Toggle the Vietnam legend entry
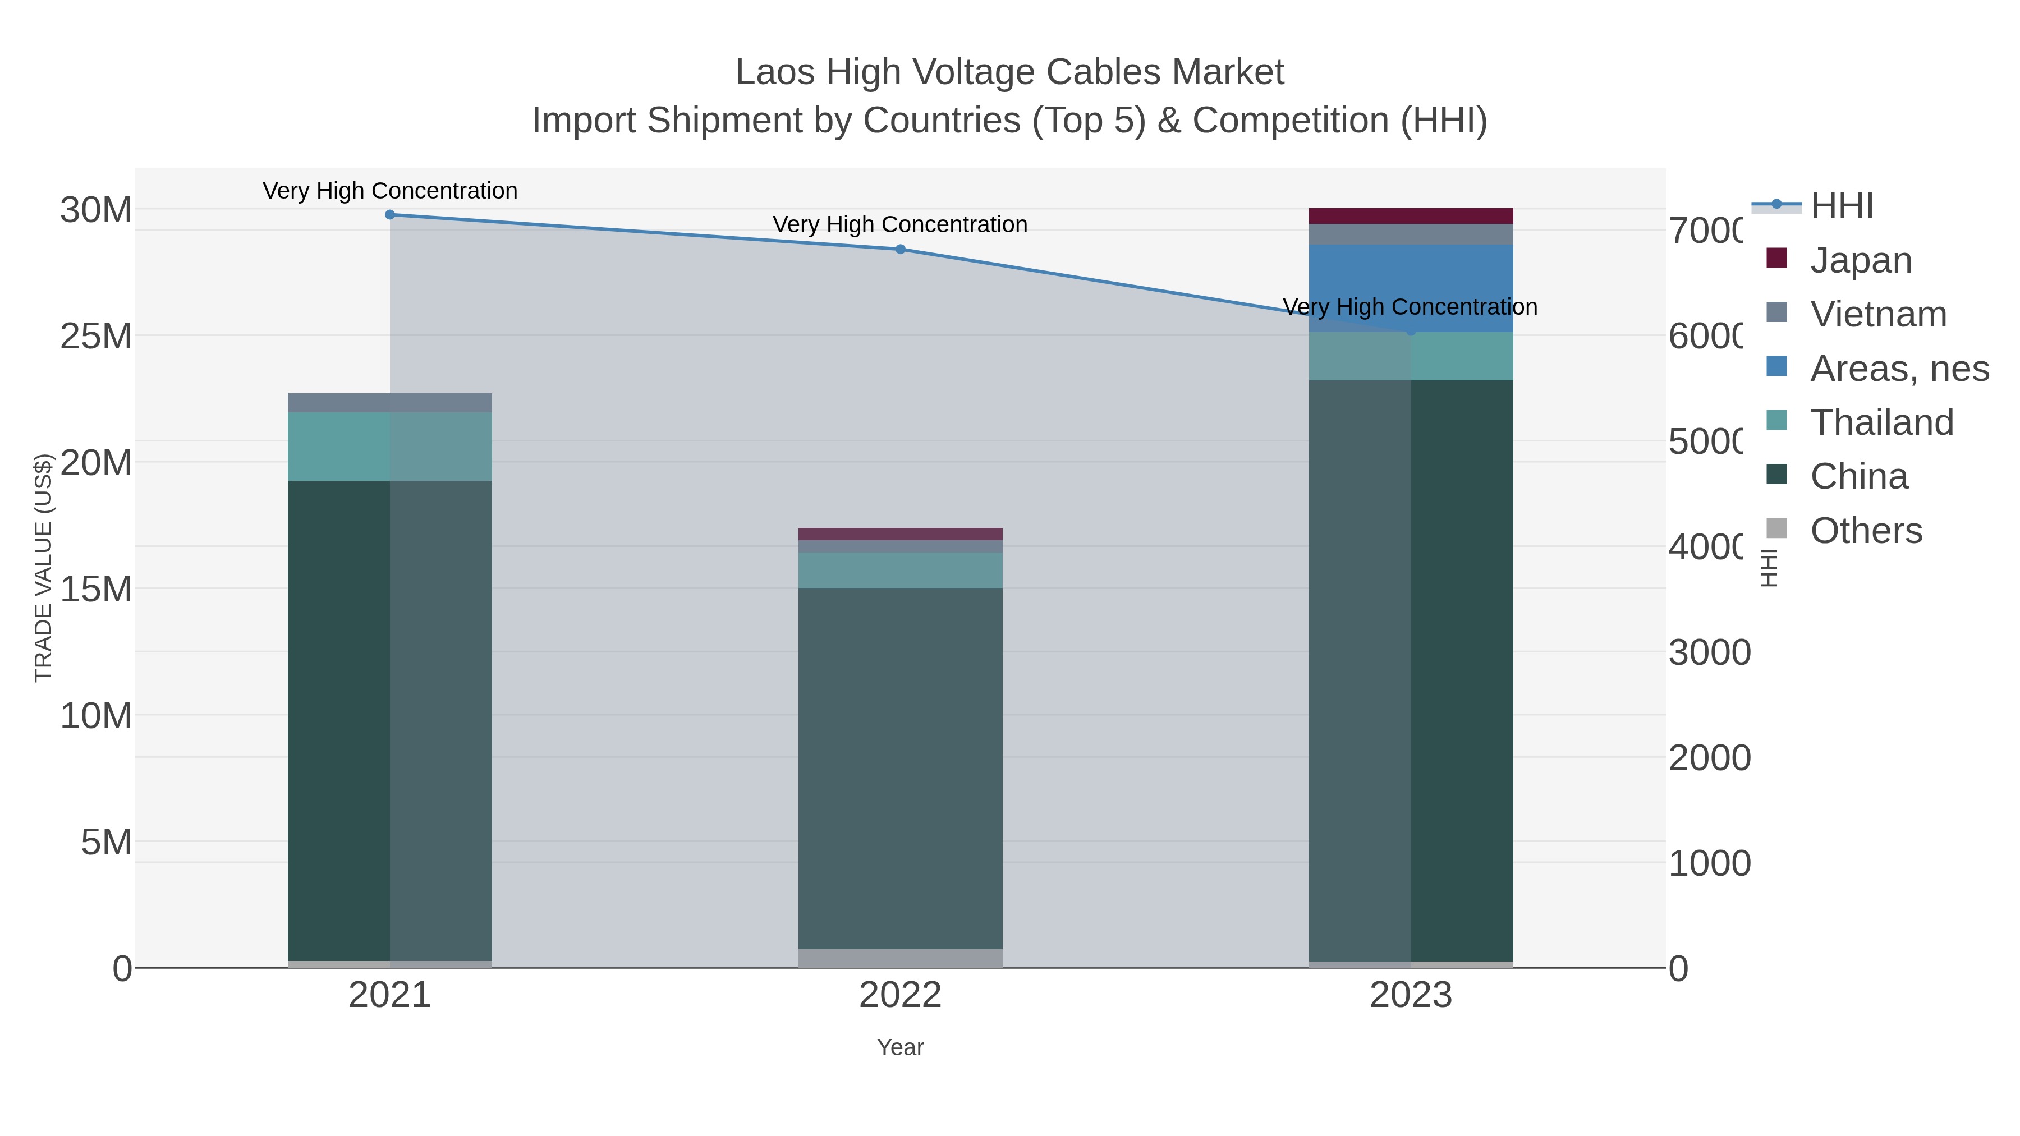2020x1136 pixels. (x=1856, y=314)
